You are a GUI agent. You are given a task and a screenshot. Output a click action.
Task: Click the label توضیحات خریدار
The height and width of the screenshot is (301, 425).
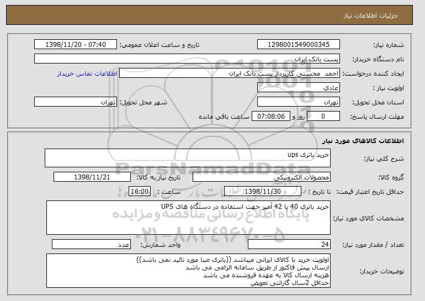click(381, 271)
